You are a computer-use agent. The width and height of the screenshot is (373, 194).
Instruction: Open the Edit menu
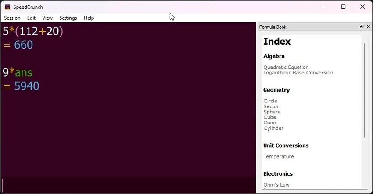(31, 18)
